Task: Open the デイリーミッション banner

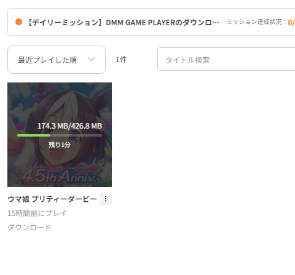Action: pyautogui.click(x=151, y=22)
